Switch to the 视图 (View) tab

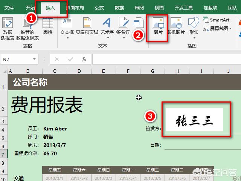[x=159, y=8]
